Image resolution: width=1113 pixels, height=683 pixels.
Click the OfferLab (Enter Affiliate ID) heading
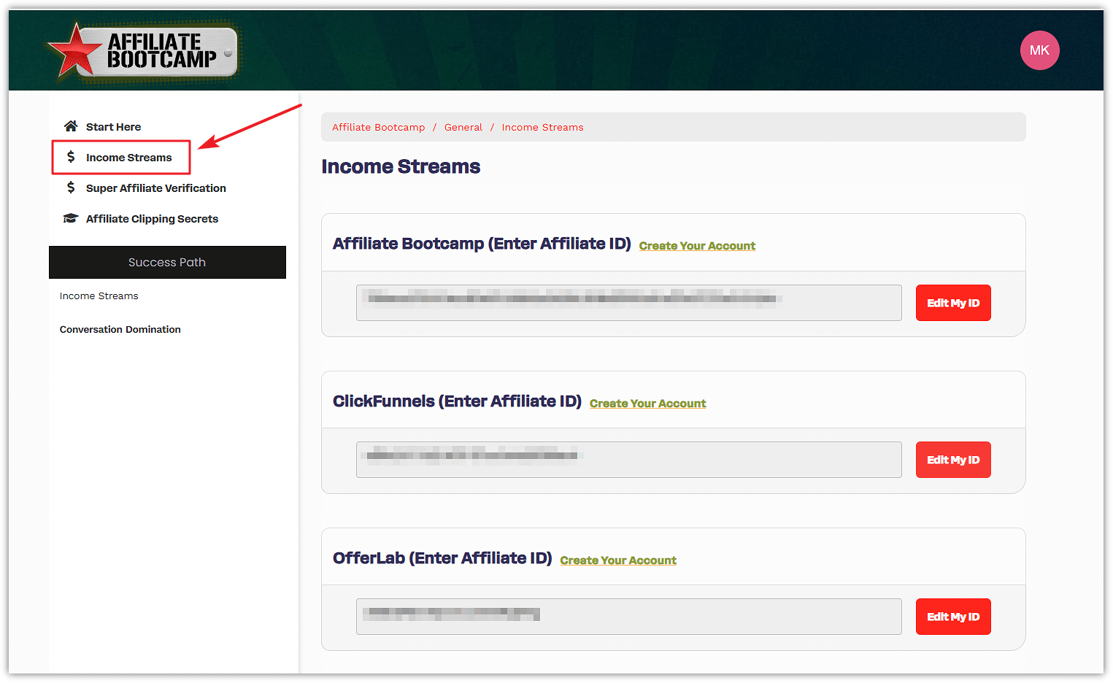coord(442,558)
